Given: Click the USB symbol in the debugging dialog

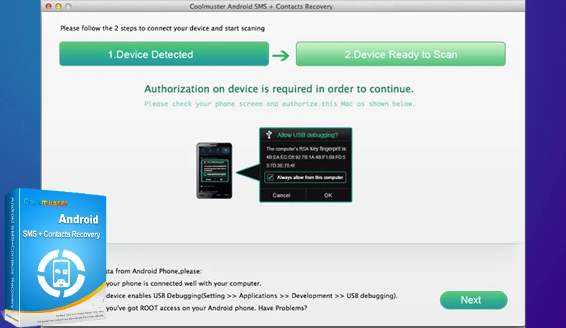Looking at the screenshot, I should pyautogui.click(x=269, y=135).
